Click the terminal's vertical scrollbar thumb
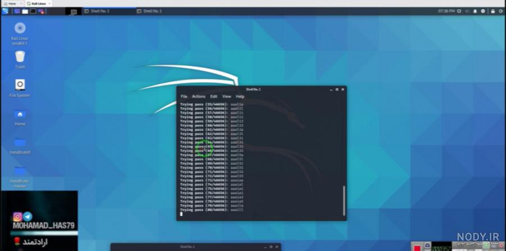The height and width of the screenshot is (251, 506). [x=344, y=200]
